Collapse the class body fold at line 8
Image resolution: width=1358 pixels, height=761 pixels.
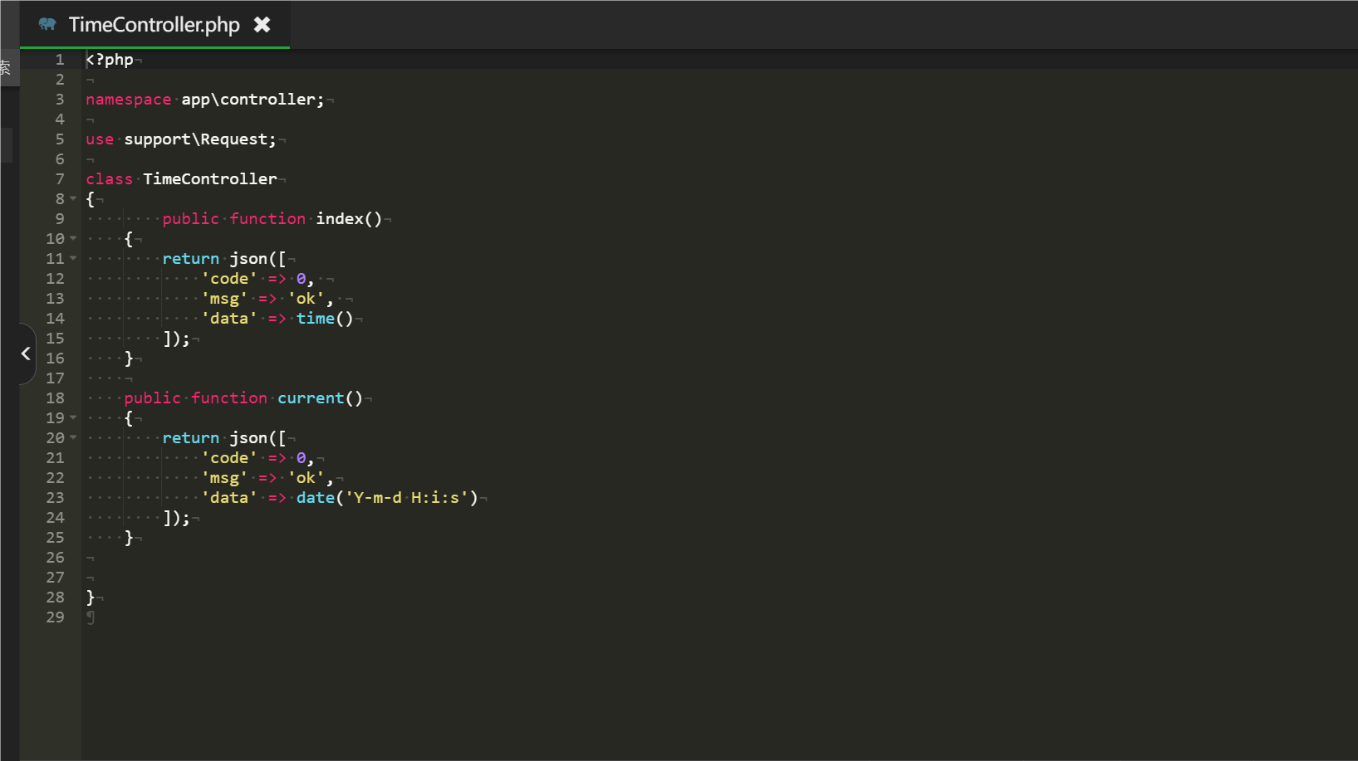coord(73,199)
